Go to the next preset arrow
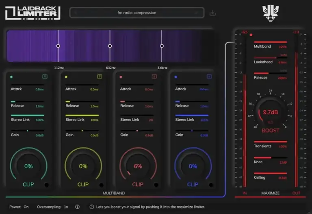312x214 pixels. coord(196,13)
